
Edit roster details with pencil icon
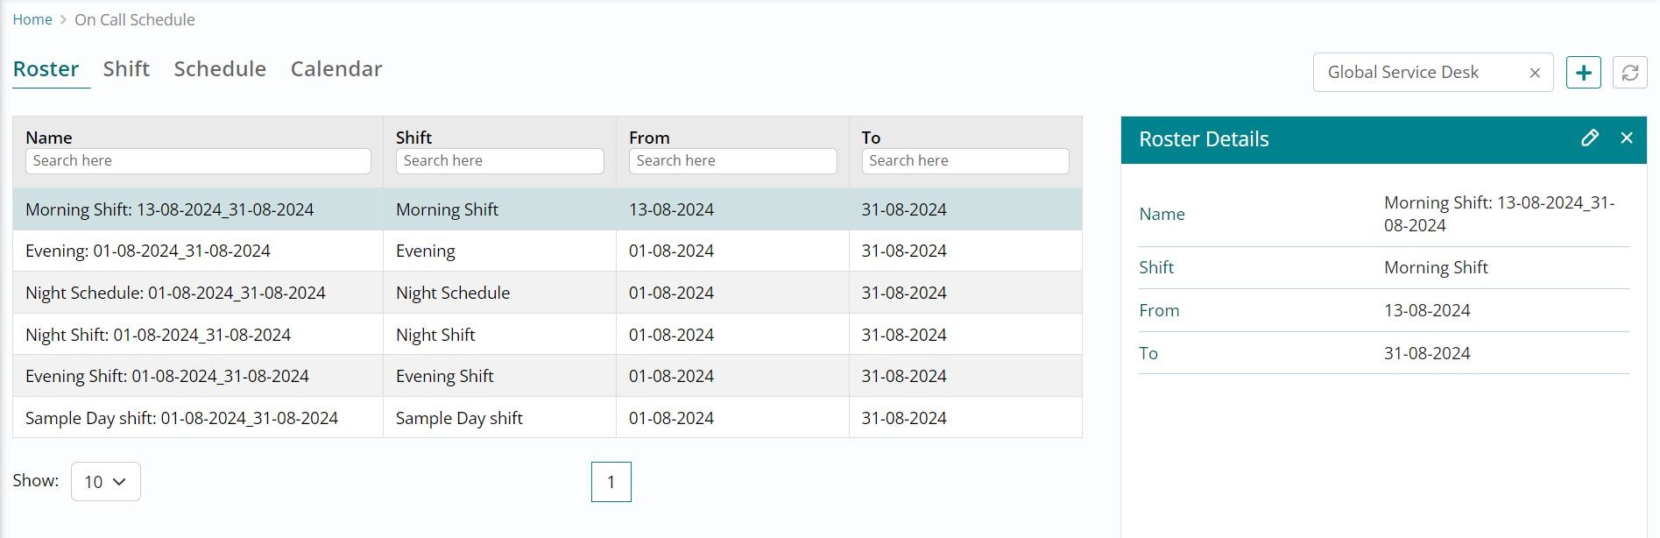pyautogui.click(x=1589, y=138)
